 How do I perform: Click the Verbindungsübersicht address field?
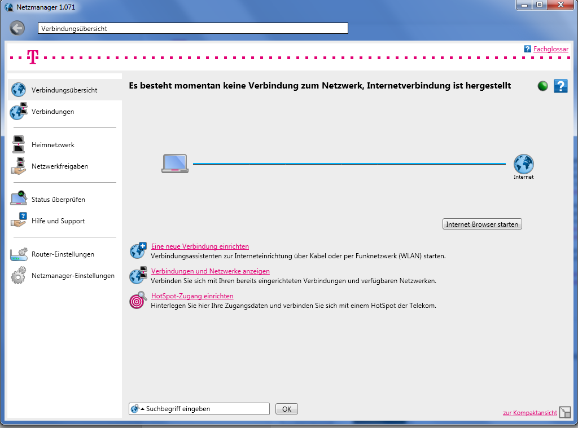193,28
